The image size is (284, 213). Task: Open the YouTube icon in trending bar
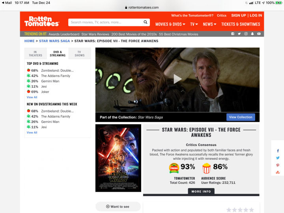pyautogui.click(x=259, y=34)
